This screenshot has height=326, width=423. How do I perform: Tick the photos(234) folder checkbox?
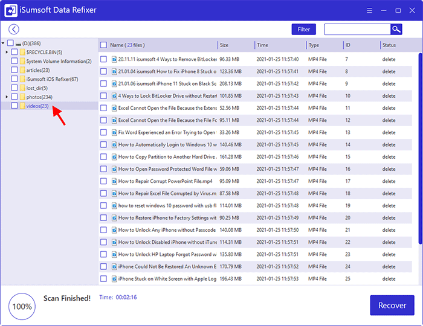[x=15, y=97]
